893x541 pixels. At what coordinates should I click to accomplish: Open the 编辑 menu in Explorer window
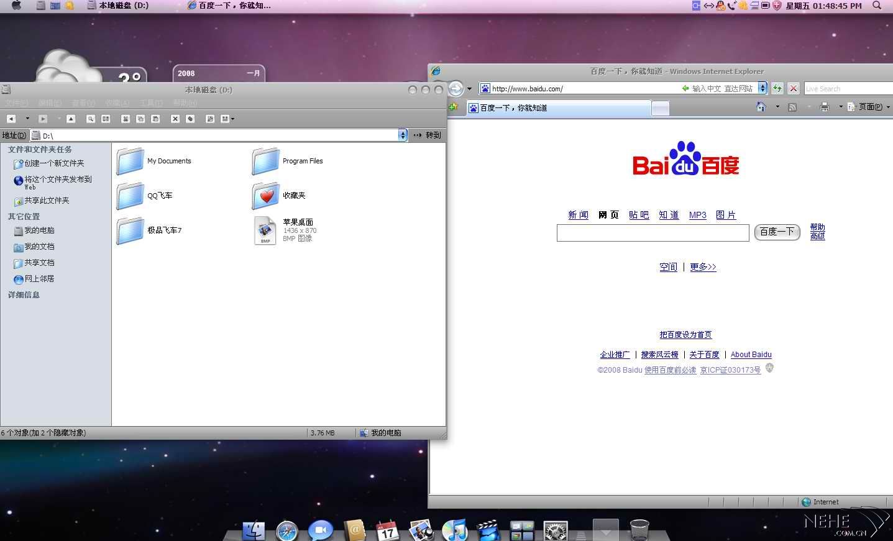coord(50,103)
